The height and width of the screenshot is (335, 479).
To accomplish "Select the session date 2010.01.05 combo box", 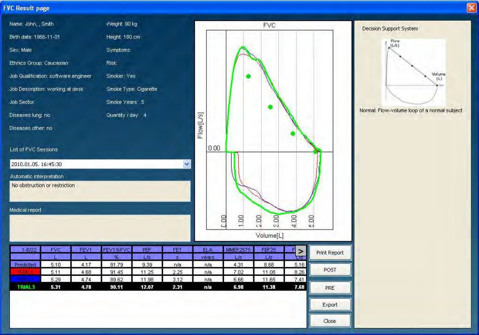I will point(97,163).
